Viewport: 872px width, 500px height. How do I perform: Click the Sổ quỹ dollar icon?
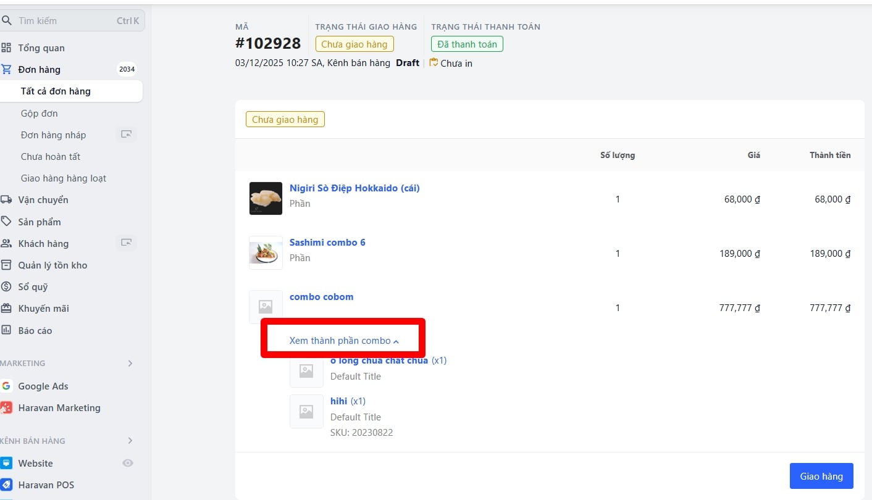point(6,287)
